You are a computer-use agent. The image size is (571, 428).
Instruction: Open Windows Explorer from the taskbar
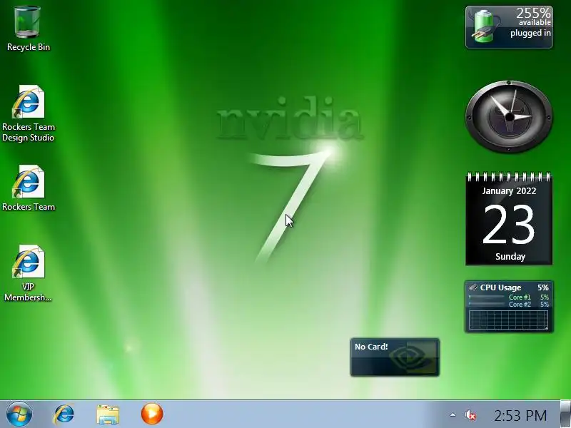tap(108, 414)
